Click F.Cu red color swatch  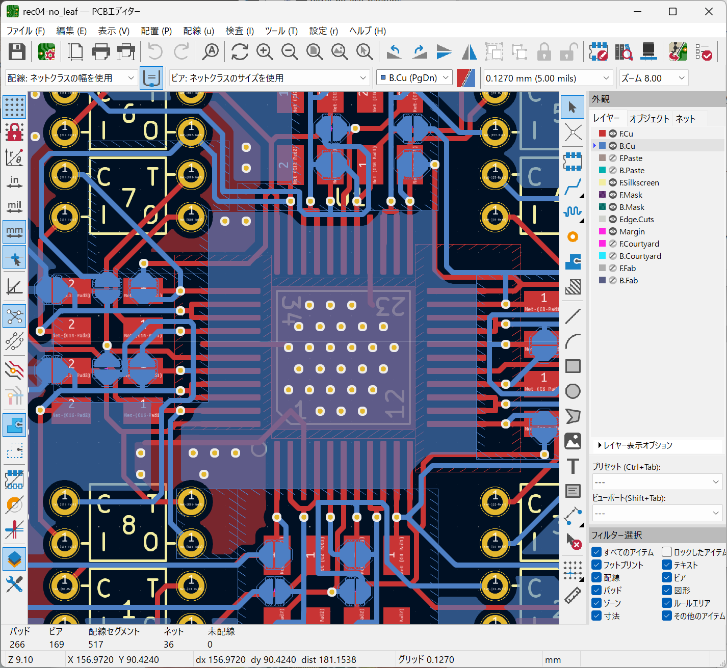pyautogui.click(x=602, y=133)
